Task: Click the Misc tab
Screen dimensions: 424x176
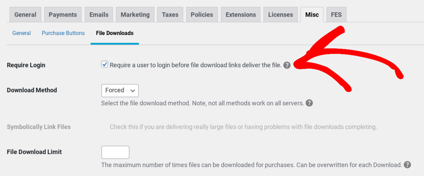Action: pos(312,15)
